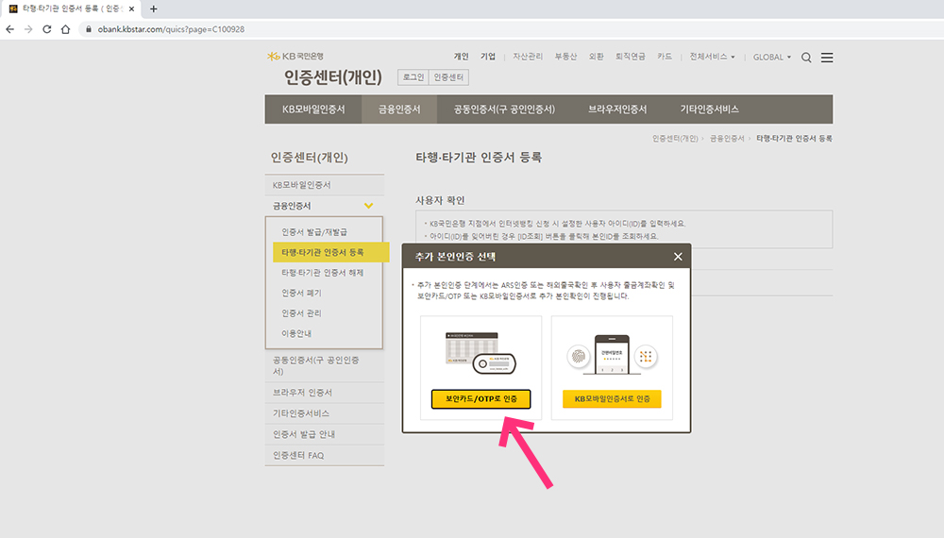Viewport: 944px width, 538px height.
Task: Click the 인증센터(개인) page title
Action: [x=333, y=77]
